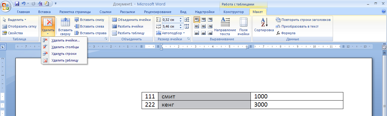Viewport: 387px width, 116px height.
Task: Open Word Help question mark icon
Action: click(383, 12)
